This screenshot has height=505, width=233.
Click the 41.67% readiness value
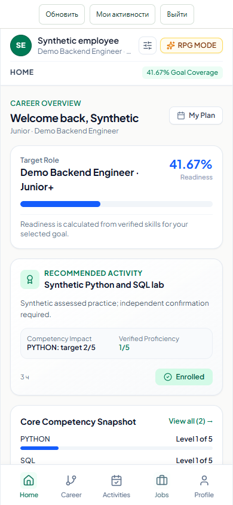coord(191,165)
